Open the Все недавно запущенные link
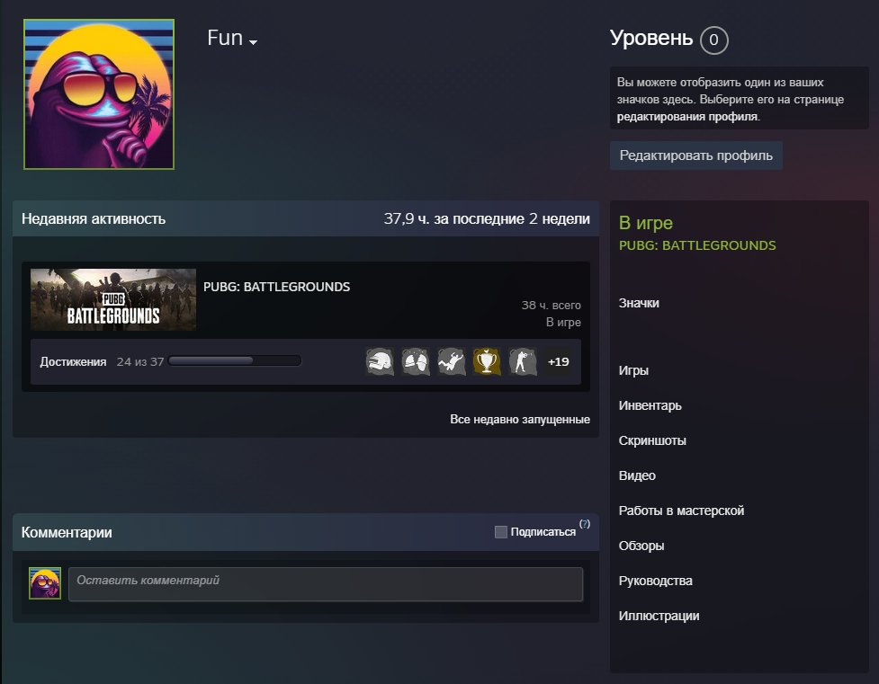Screen dimensions: 879x684 point(520,419)
